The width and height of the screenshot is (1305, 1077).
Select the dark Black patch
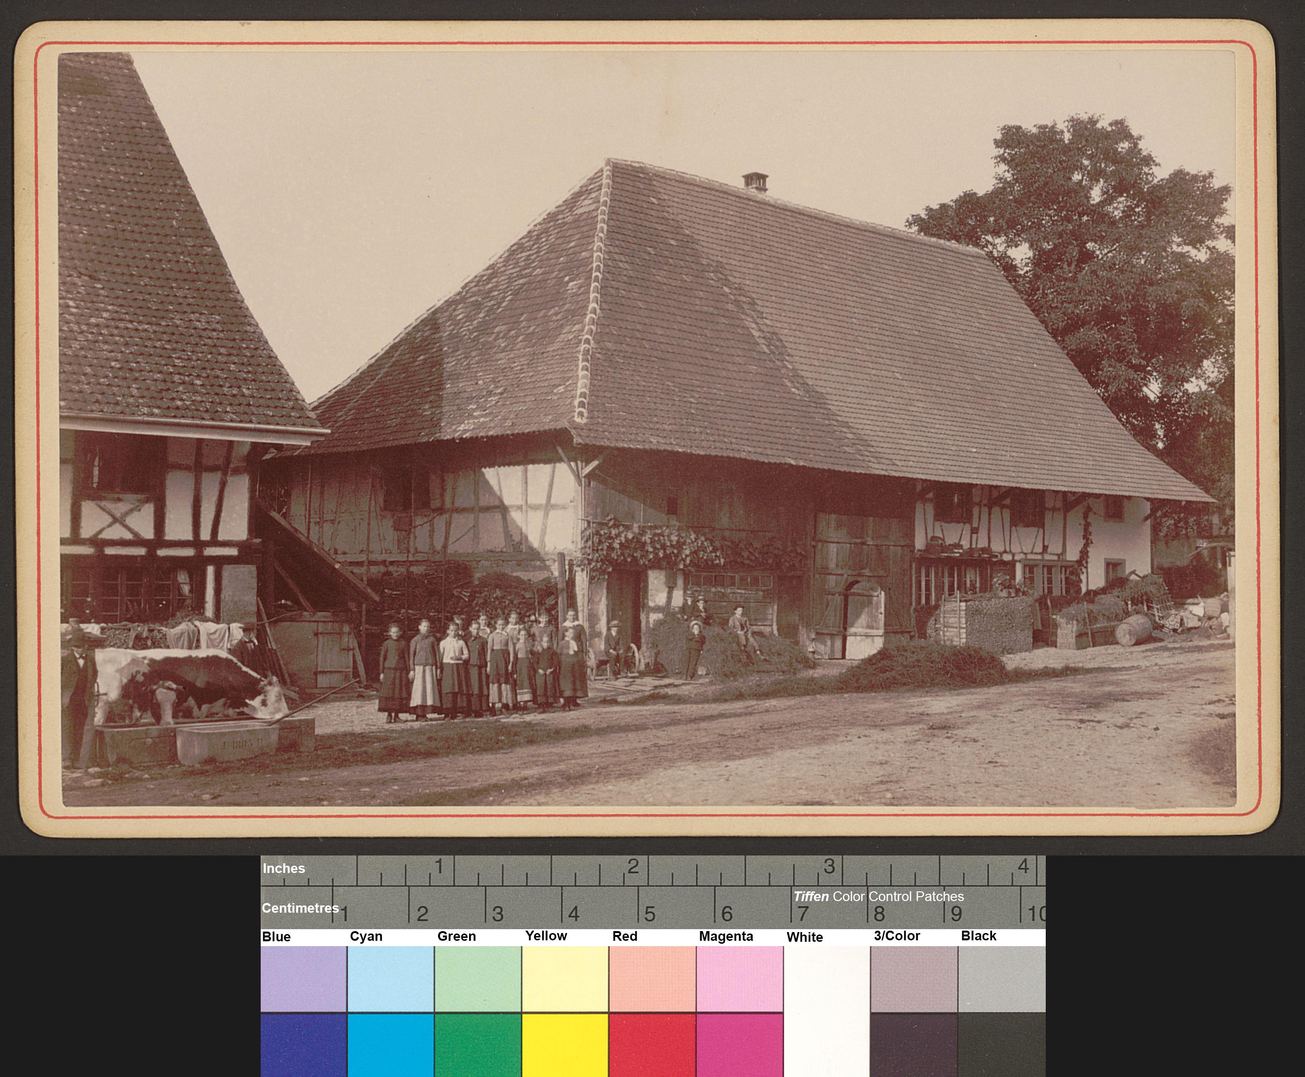(1002, 1045)
